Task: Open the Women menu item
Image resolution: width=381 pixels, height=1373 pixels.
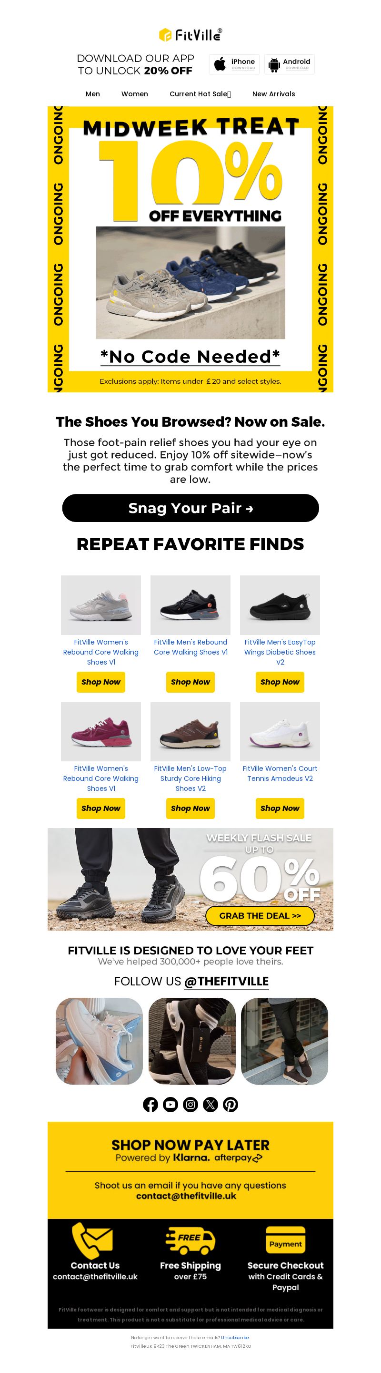Action: tap(135, 94)
